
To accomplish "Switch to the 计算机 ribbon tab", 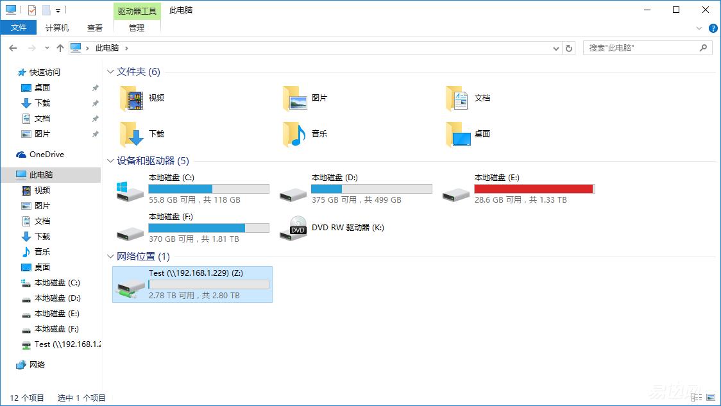I will (57, 28).
